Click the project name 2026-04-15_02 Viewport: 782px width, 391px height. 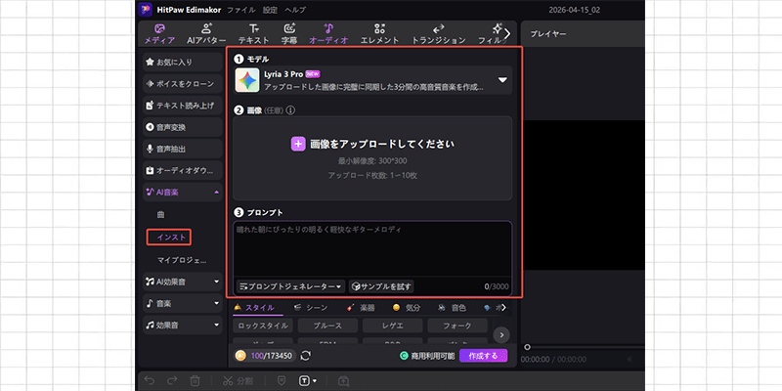(575, 10)
